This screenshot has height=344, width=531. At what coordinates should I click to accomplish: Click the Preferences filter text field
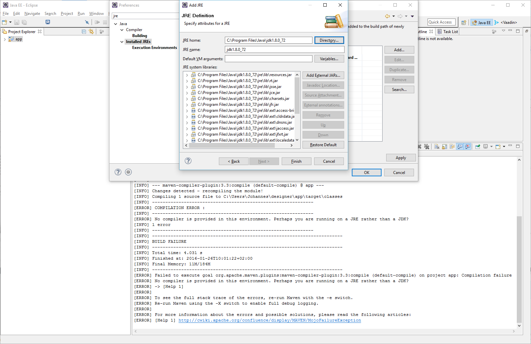145,16
